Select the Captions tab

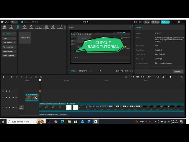tap(46, 28)
